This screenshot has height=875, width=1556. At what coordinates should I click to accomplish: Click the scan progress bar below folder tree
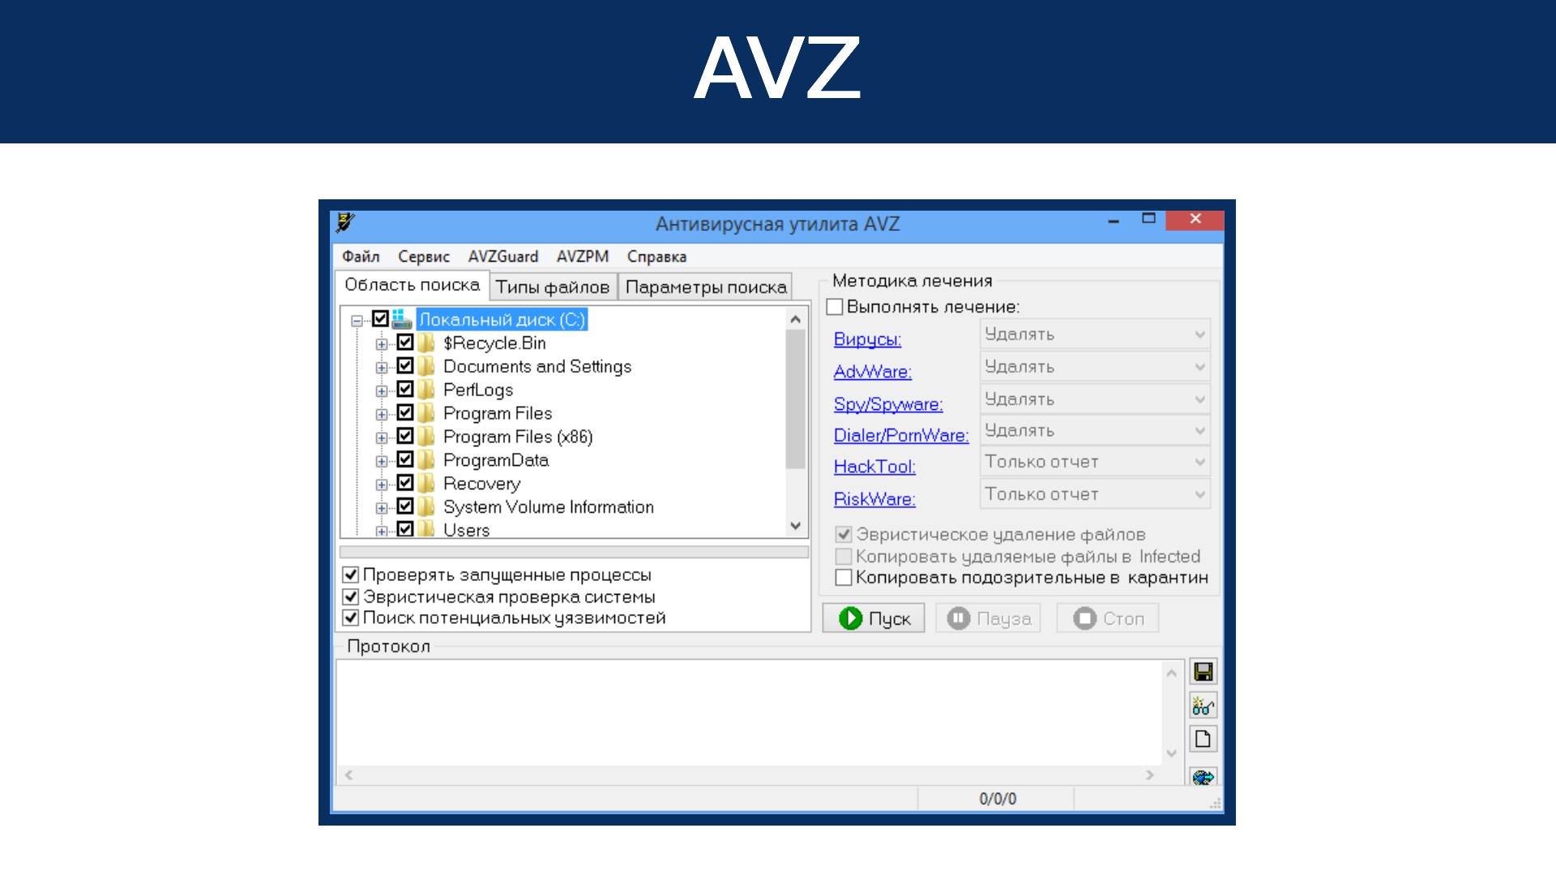575,552
